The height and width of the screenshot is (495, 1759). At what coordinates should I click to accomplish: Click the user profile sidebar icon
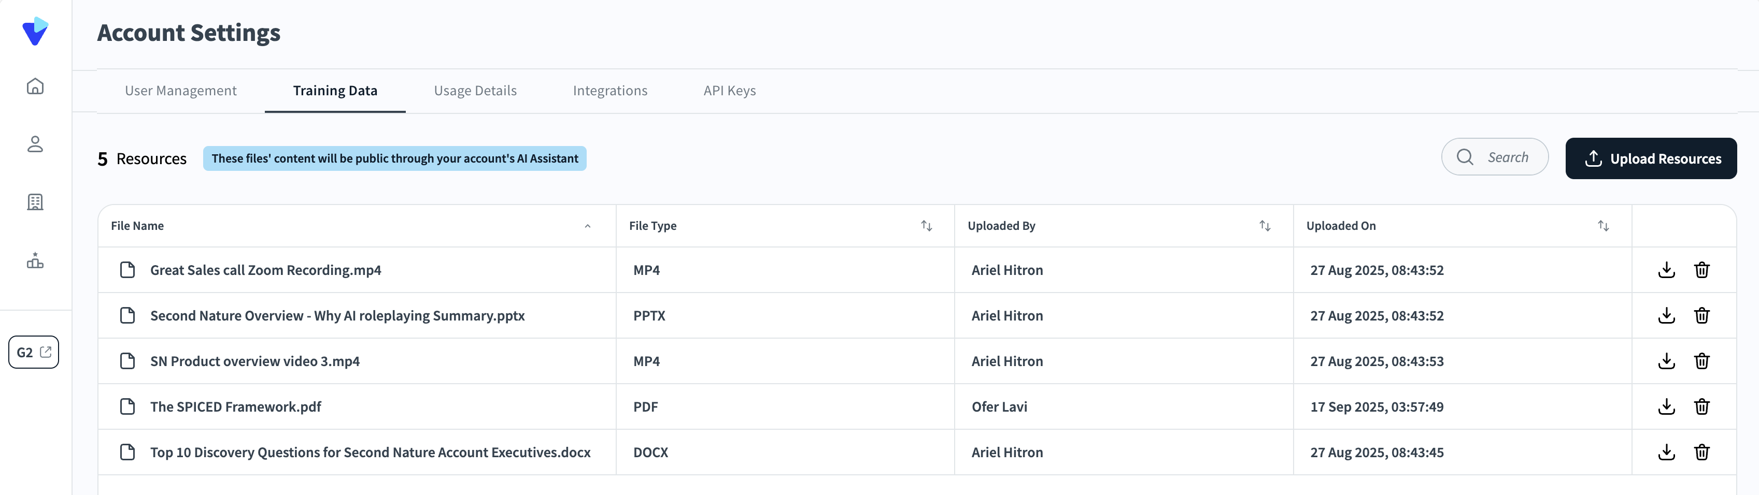(x=35, y=144)
